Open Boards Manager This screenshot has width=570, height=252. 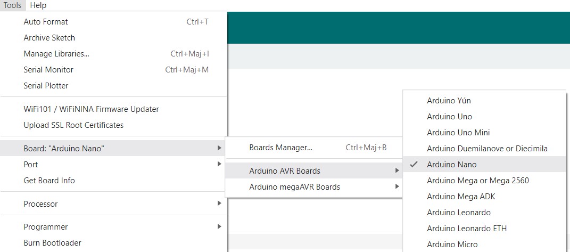click(x=280, y=148)
